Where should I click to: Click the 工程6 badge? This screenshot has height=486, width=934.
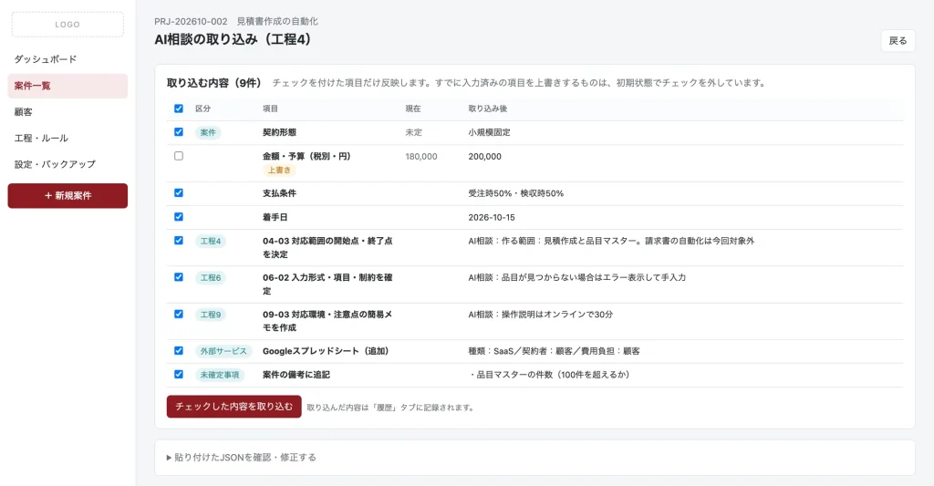(x=211, y=277)
